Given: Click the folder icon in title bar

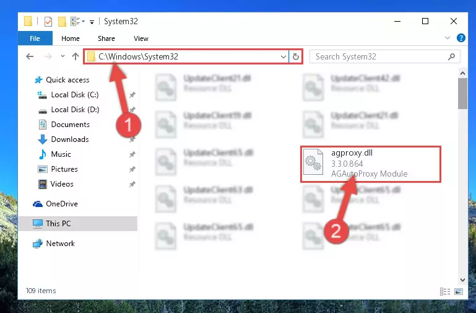Looking at the screenshot, I should coord(28,21).
